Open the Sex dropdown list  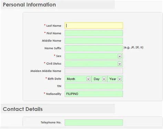point(94,56)
